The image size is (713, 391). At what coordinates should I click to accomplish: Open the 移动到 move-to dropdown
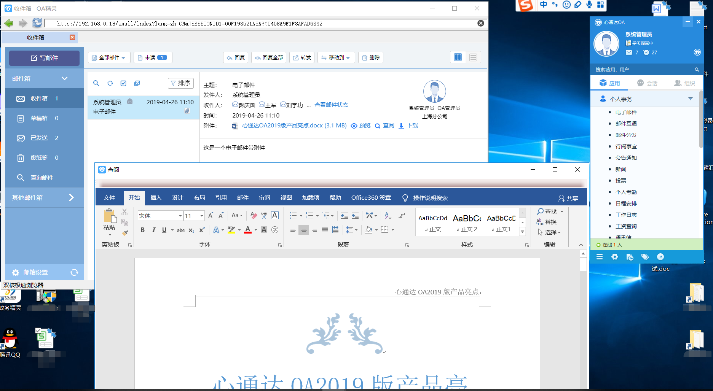pyautogui.click(x=336, y=57)
